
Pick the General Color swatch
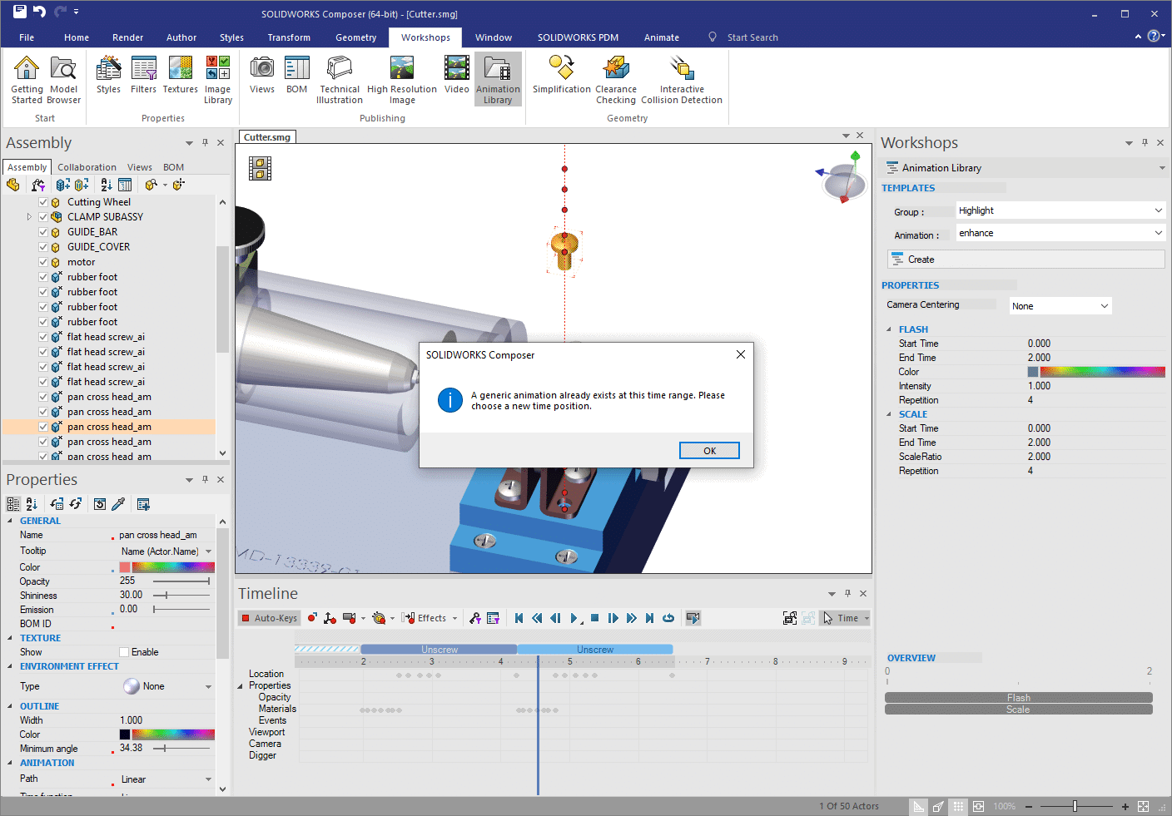(124, 567)
